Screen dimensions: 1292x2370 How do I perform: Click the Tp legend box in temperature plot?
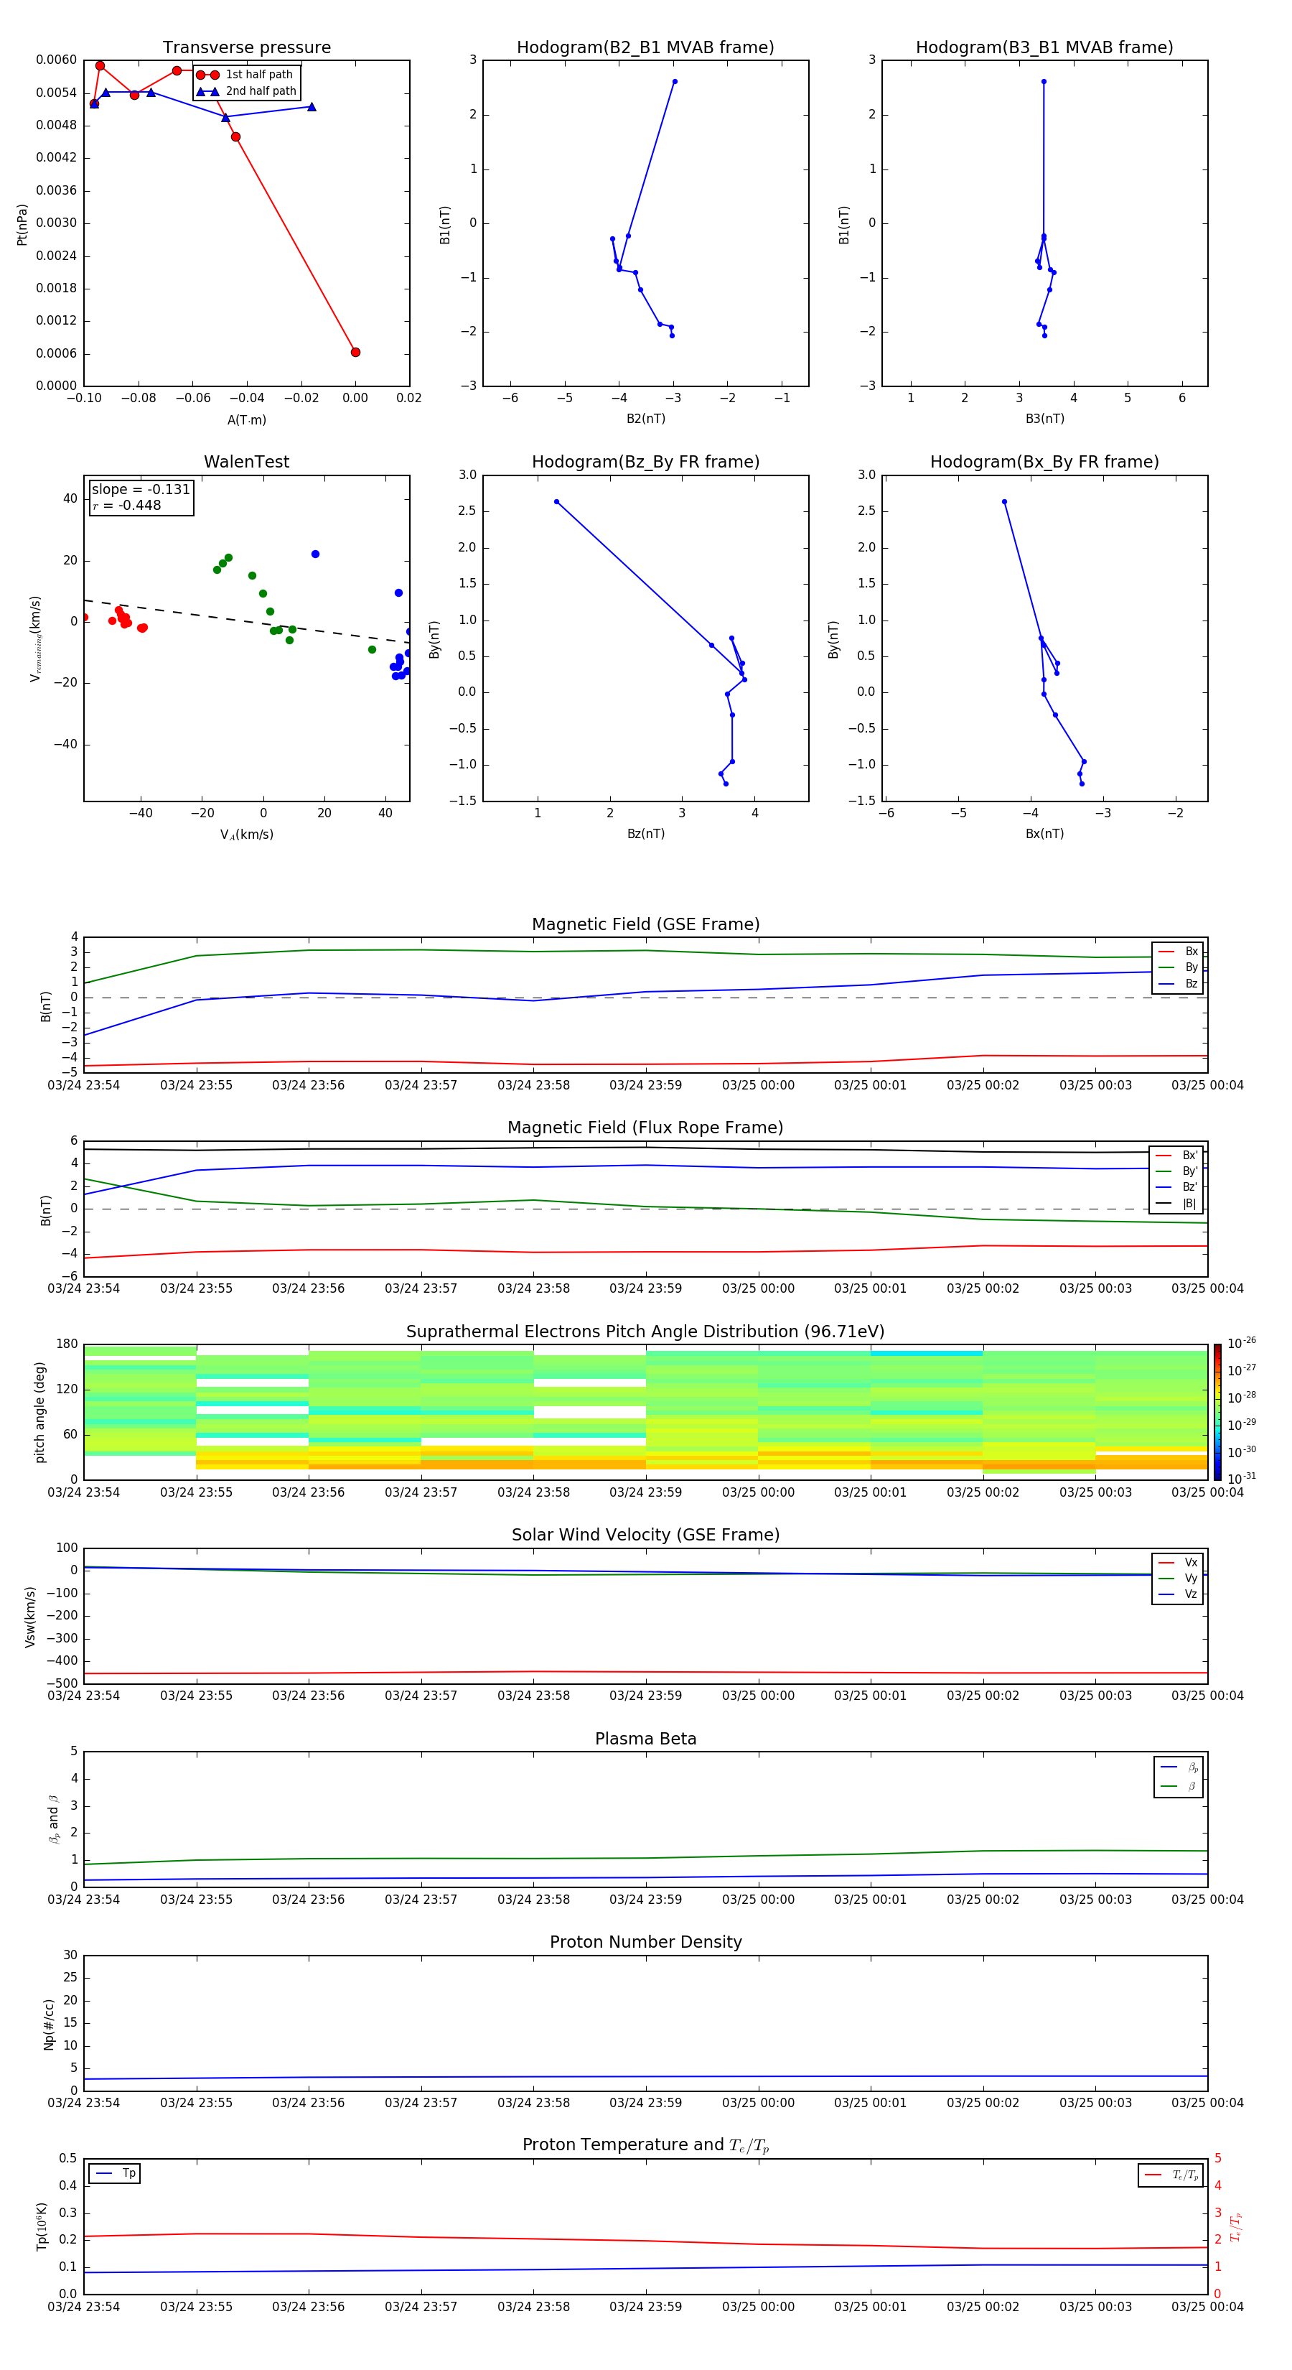click(x=115, y=2173)
